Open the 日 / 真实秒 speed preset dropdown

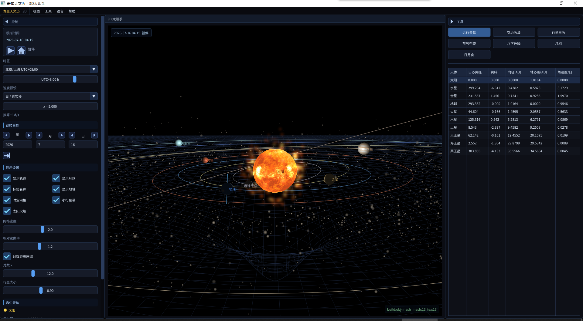coord(50,96)
